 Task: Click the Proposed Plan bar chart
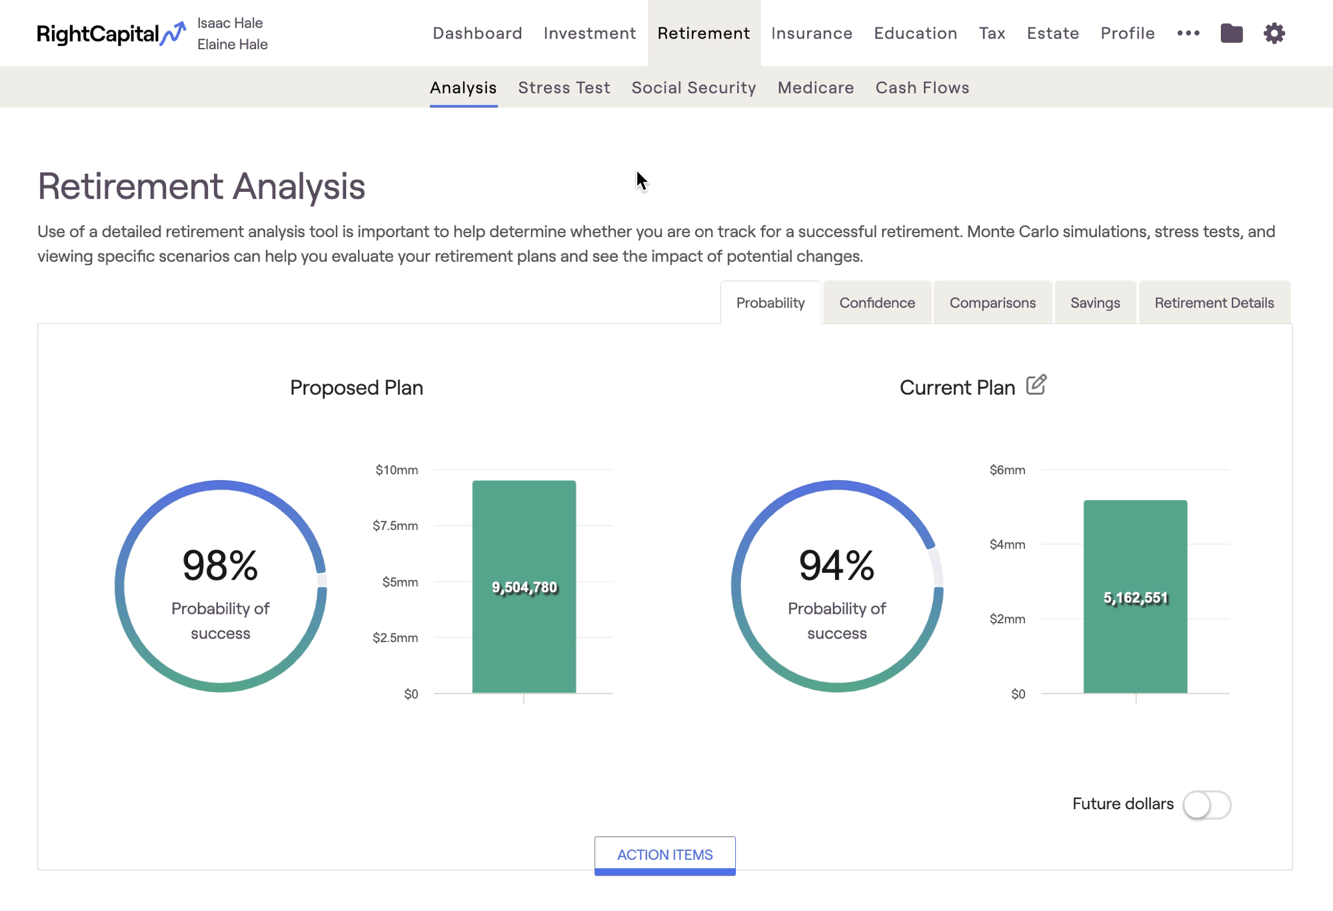click(524, 586)
